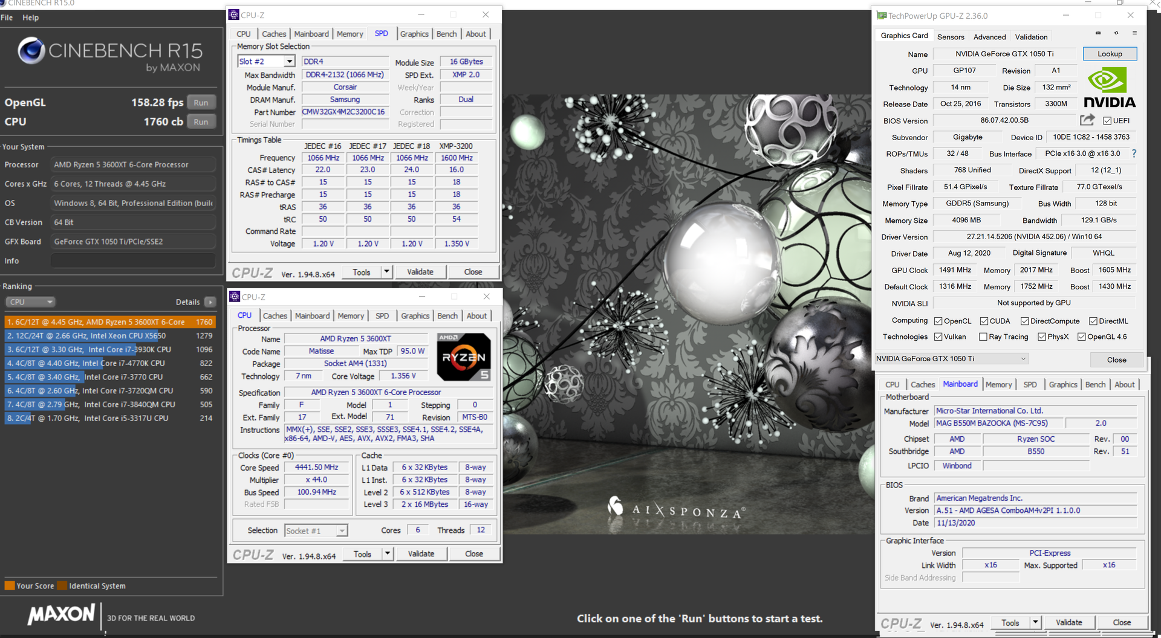Click the BIOS export share icon

1087,120
